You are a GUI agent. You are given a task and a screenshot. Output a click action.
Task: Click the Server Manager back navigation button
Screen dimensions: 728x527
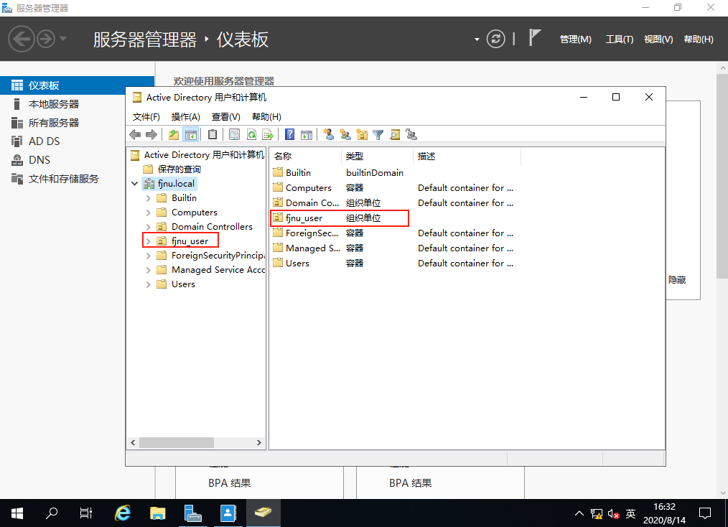tap(22, 39)
